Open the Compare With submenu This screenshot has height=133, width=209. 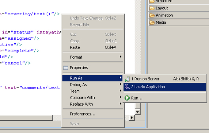click(x=93, y=98)
